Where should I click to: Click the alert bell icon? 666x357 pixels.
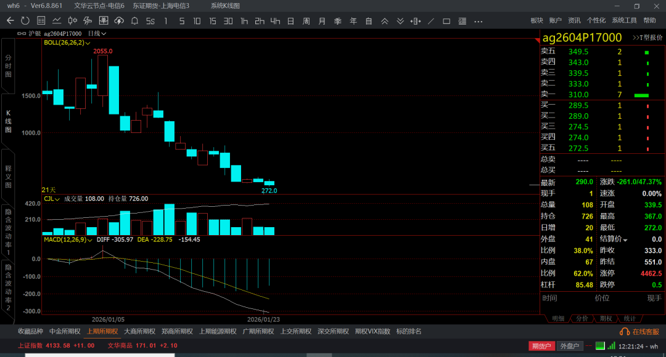[134, 21]
